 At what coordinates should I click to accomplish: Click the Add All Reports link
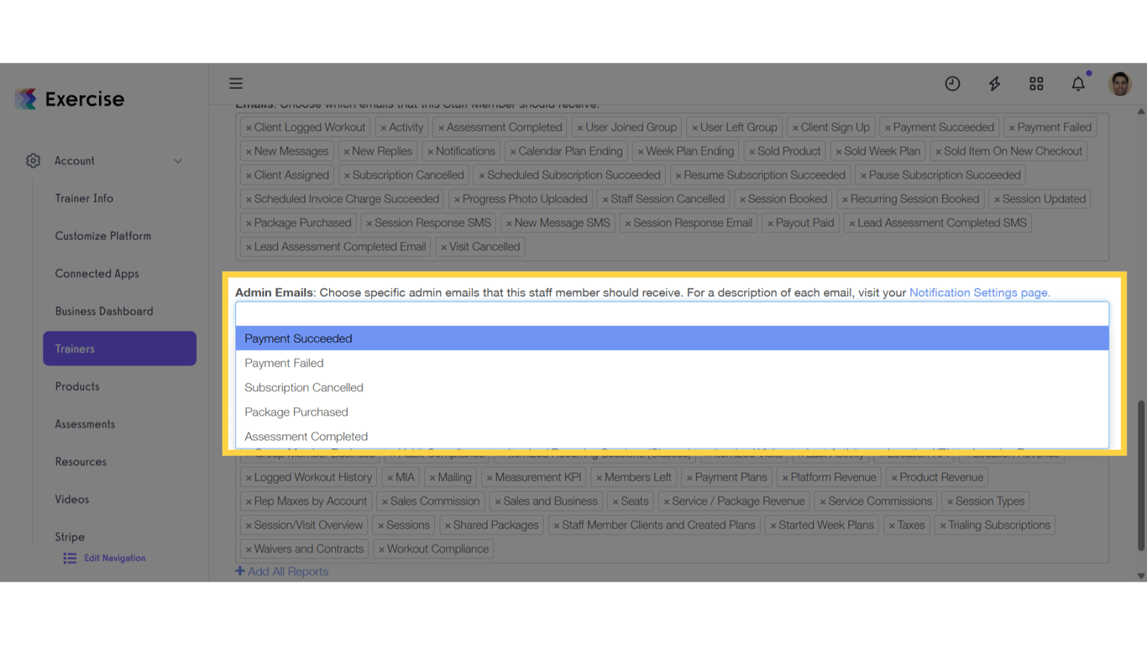(x=282, y=571)
